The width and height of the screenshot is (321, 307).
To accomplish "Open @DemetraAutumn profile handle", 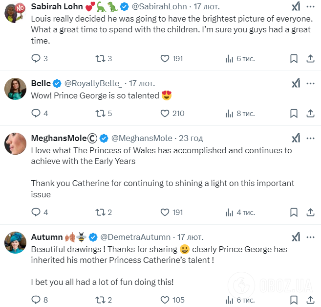I will click(135, 237).
